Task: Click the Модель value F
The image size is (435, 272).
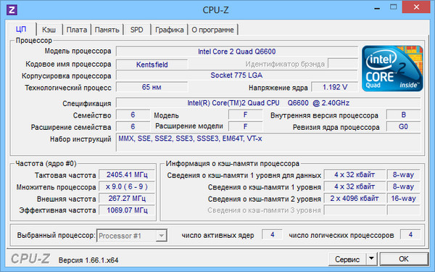Action: [246, 115]
